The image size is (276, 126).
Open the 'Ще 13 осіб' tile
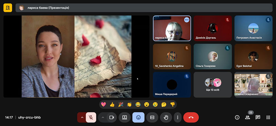(x=213, y=85)
